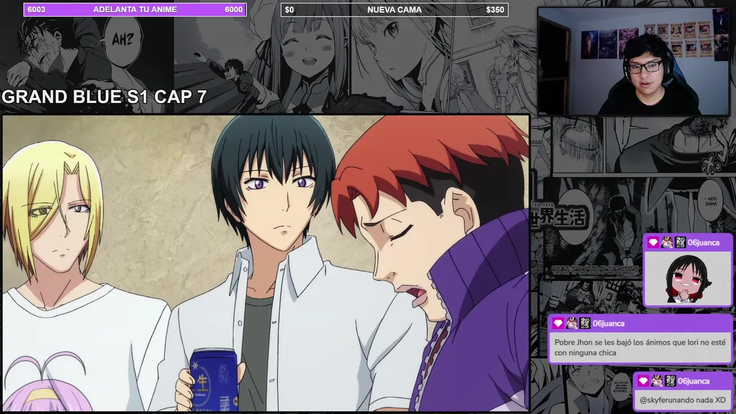This screenshot has height=414, width=736.
Task: Click the 2025 badge on the 'Pobre Jhon' message
Action: coord(585,324)
